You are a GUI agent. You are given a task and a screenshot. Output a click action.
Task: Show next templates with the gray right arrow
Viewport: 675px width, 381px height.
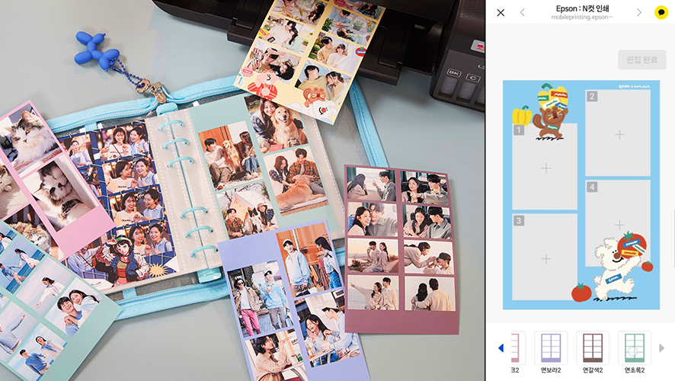click(x=661, y=347)
